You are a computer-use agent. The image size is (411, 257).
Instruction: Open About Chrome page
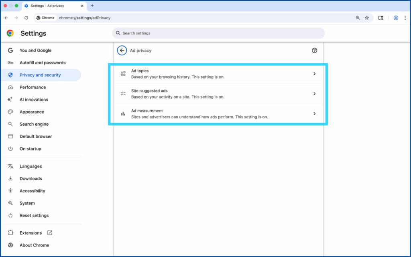click(34, 245)
